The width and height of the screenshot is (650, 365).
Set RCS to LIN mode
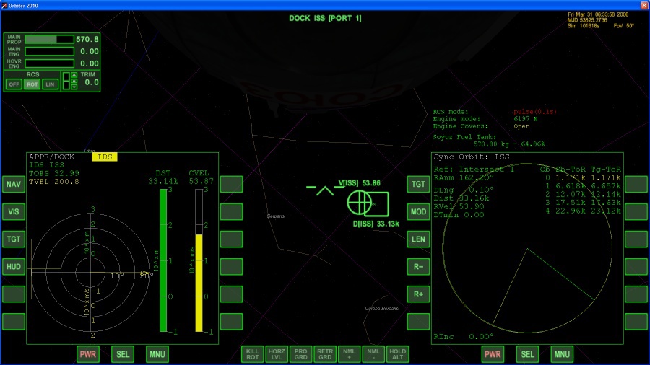pos(50,84)
